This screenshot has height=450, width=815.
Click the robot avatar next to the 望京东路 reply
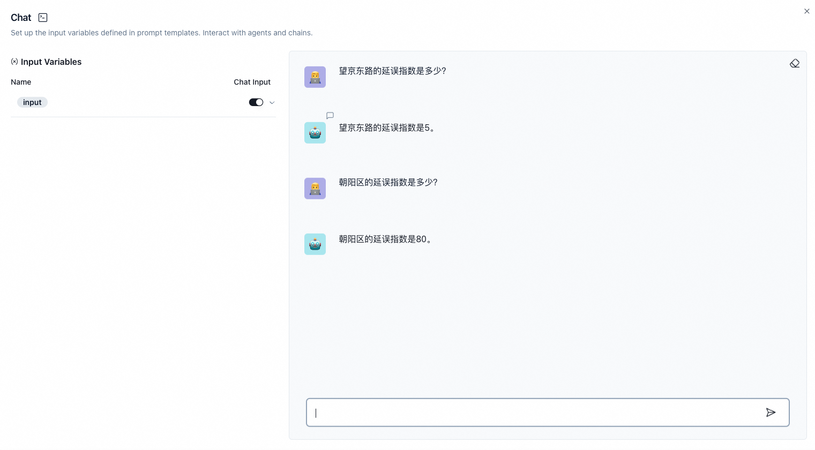pyautogui.click(x=315, y=132)
